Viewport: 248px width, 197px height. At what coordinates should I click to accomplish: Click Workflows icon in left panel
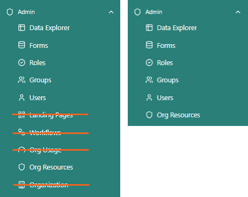tap(22, 132)
